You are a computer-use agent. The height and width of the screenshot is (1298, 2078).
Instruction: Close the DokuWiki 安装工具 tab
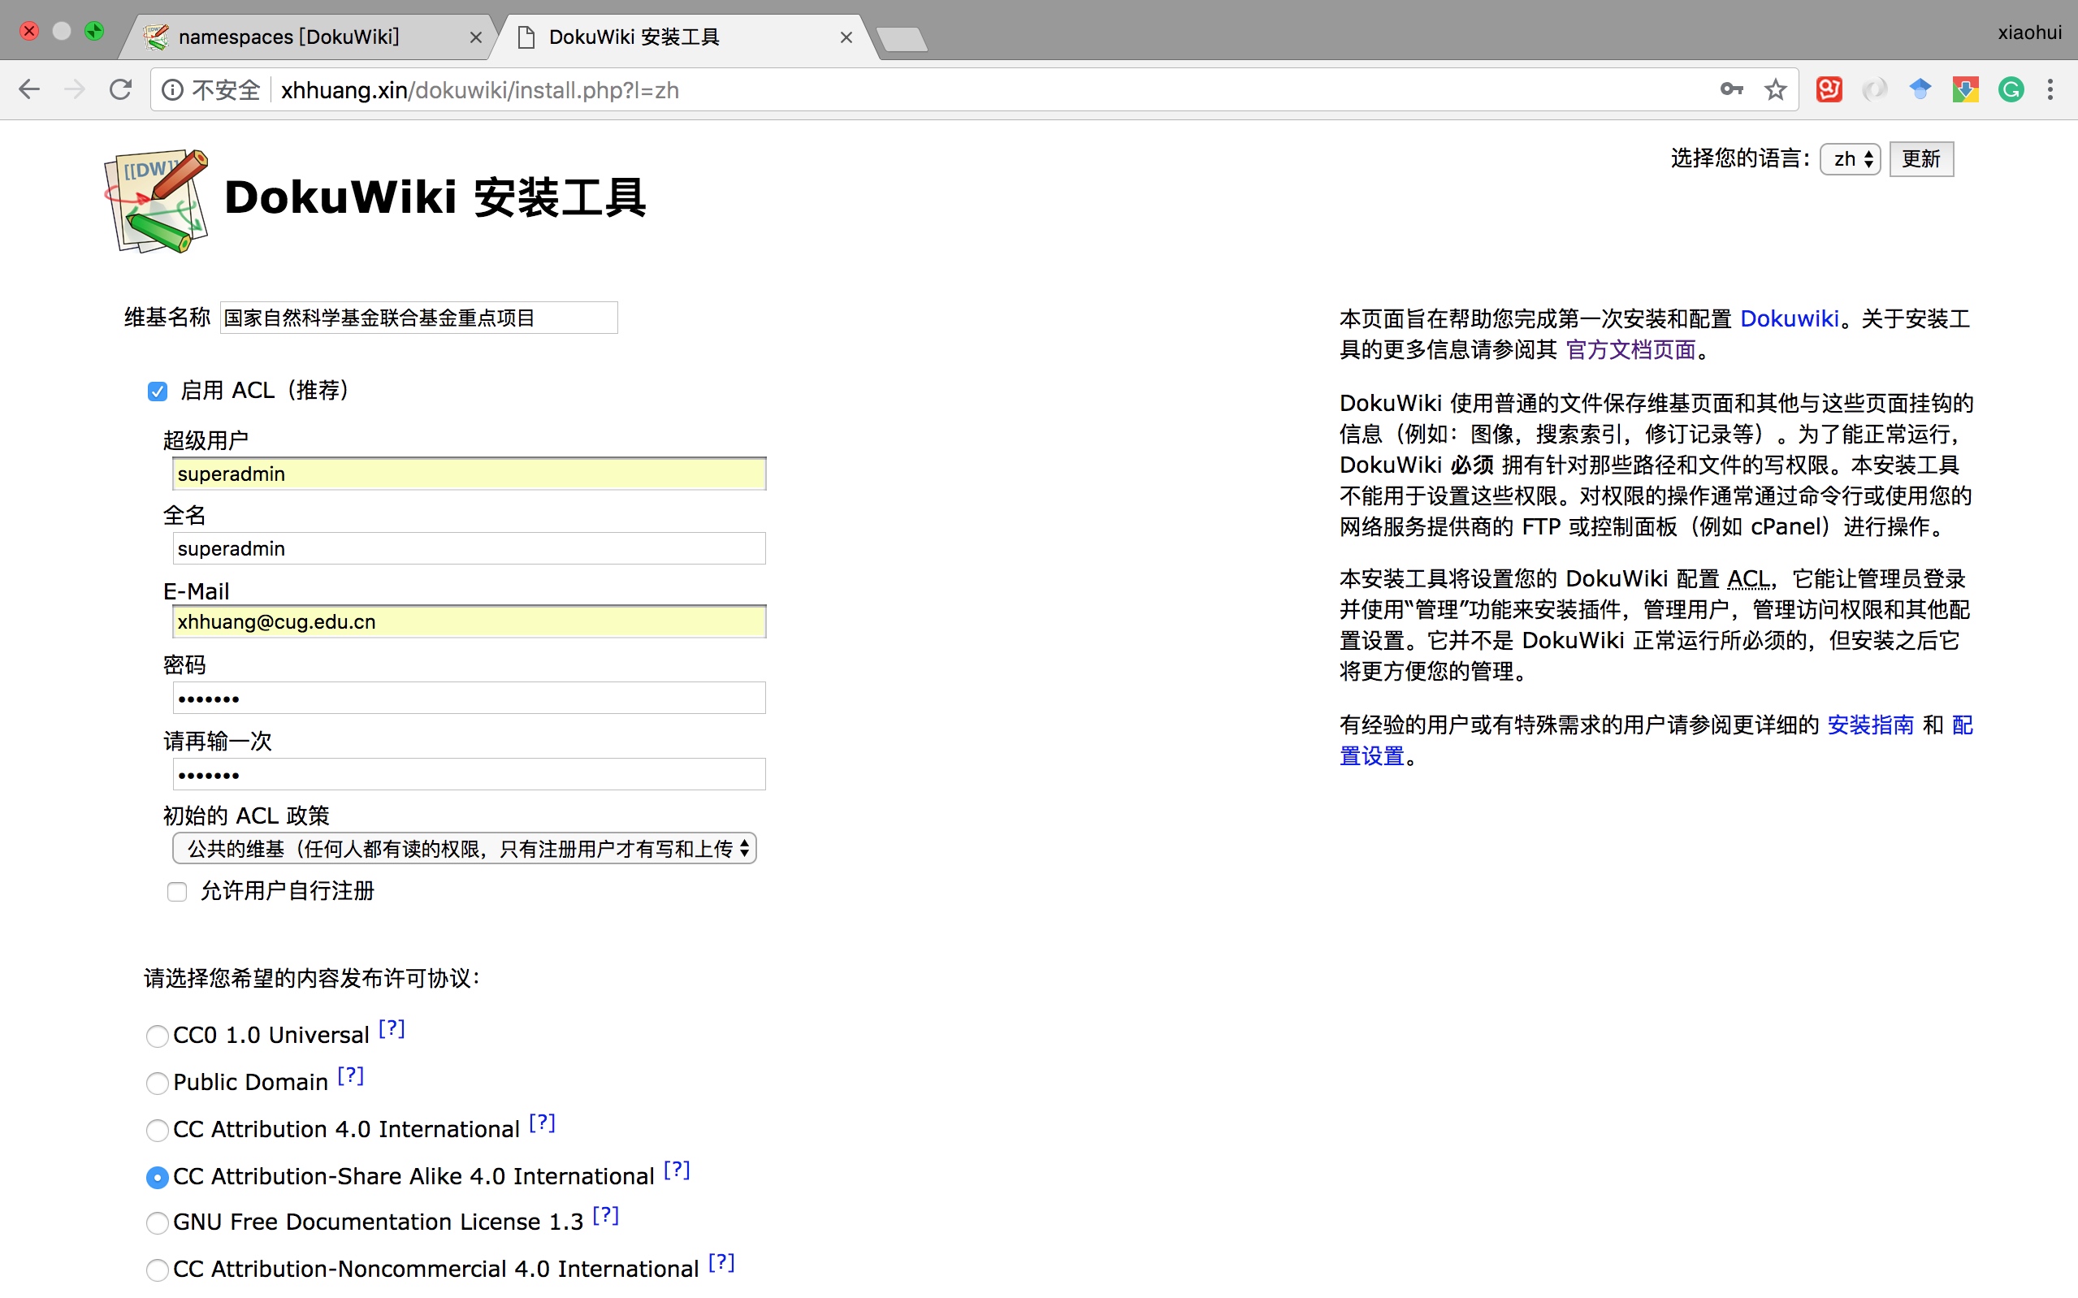pyautogui.click(x=846, y=38)
